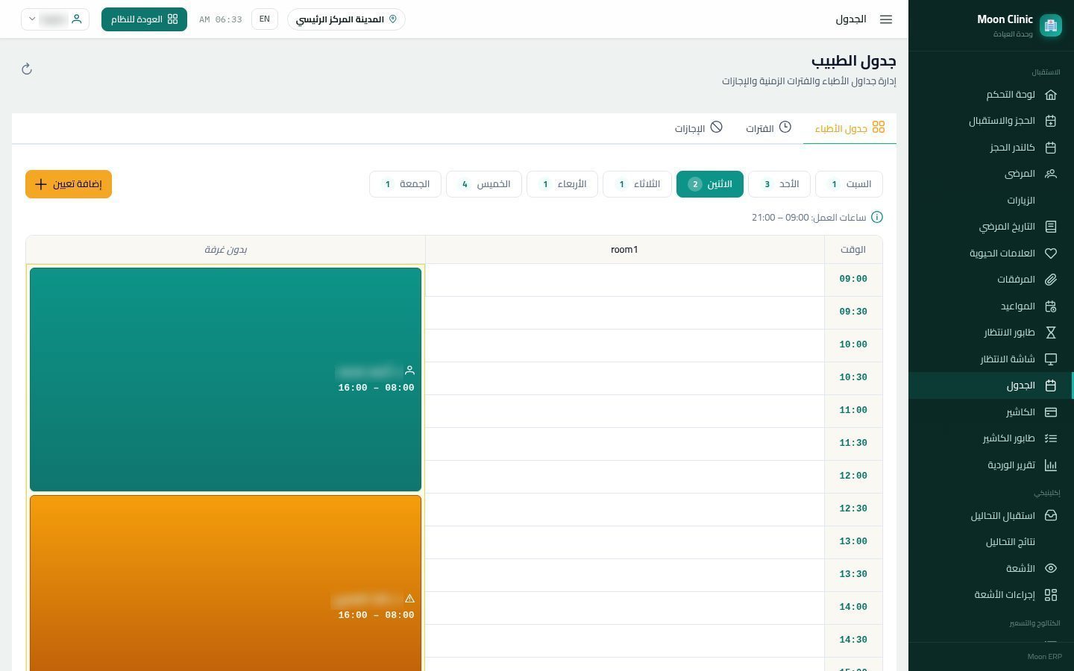Viewport: 1074px width, 671px height.
Task: Click 10:30 time row label
Action: point(853,377)
